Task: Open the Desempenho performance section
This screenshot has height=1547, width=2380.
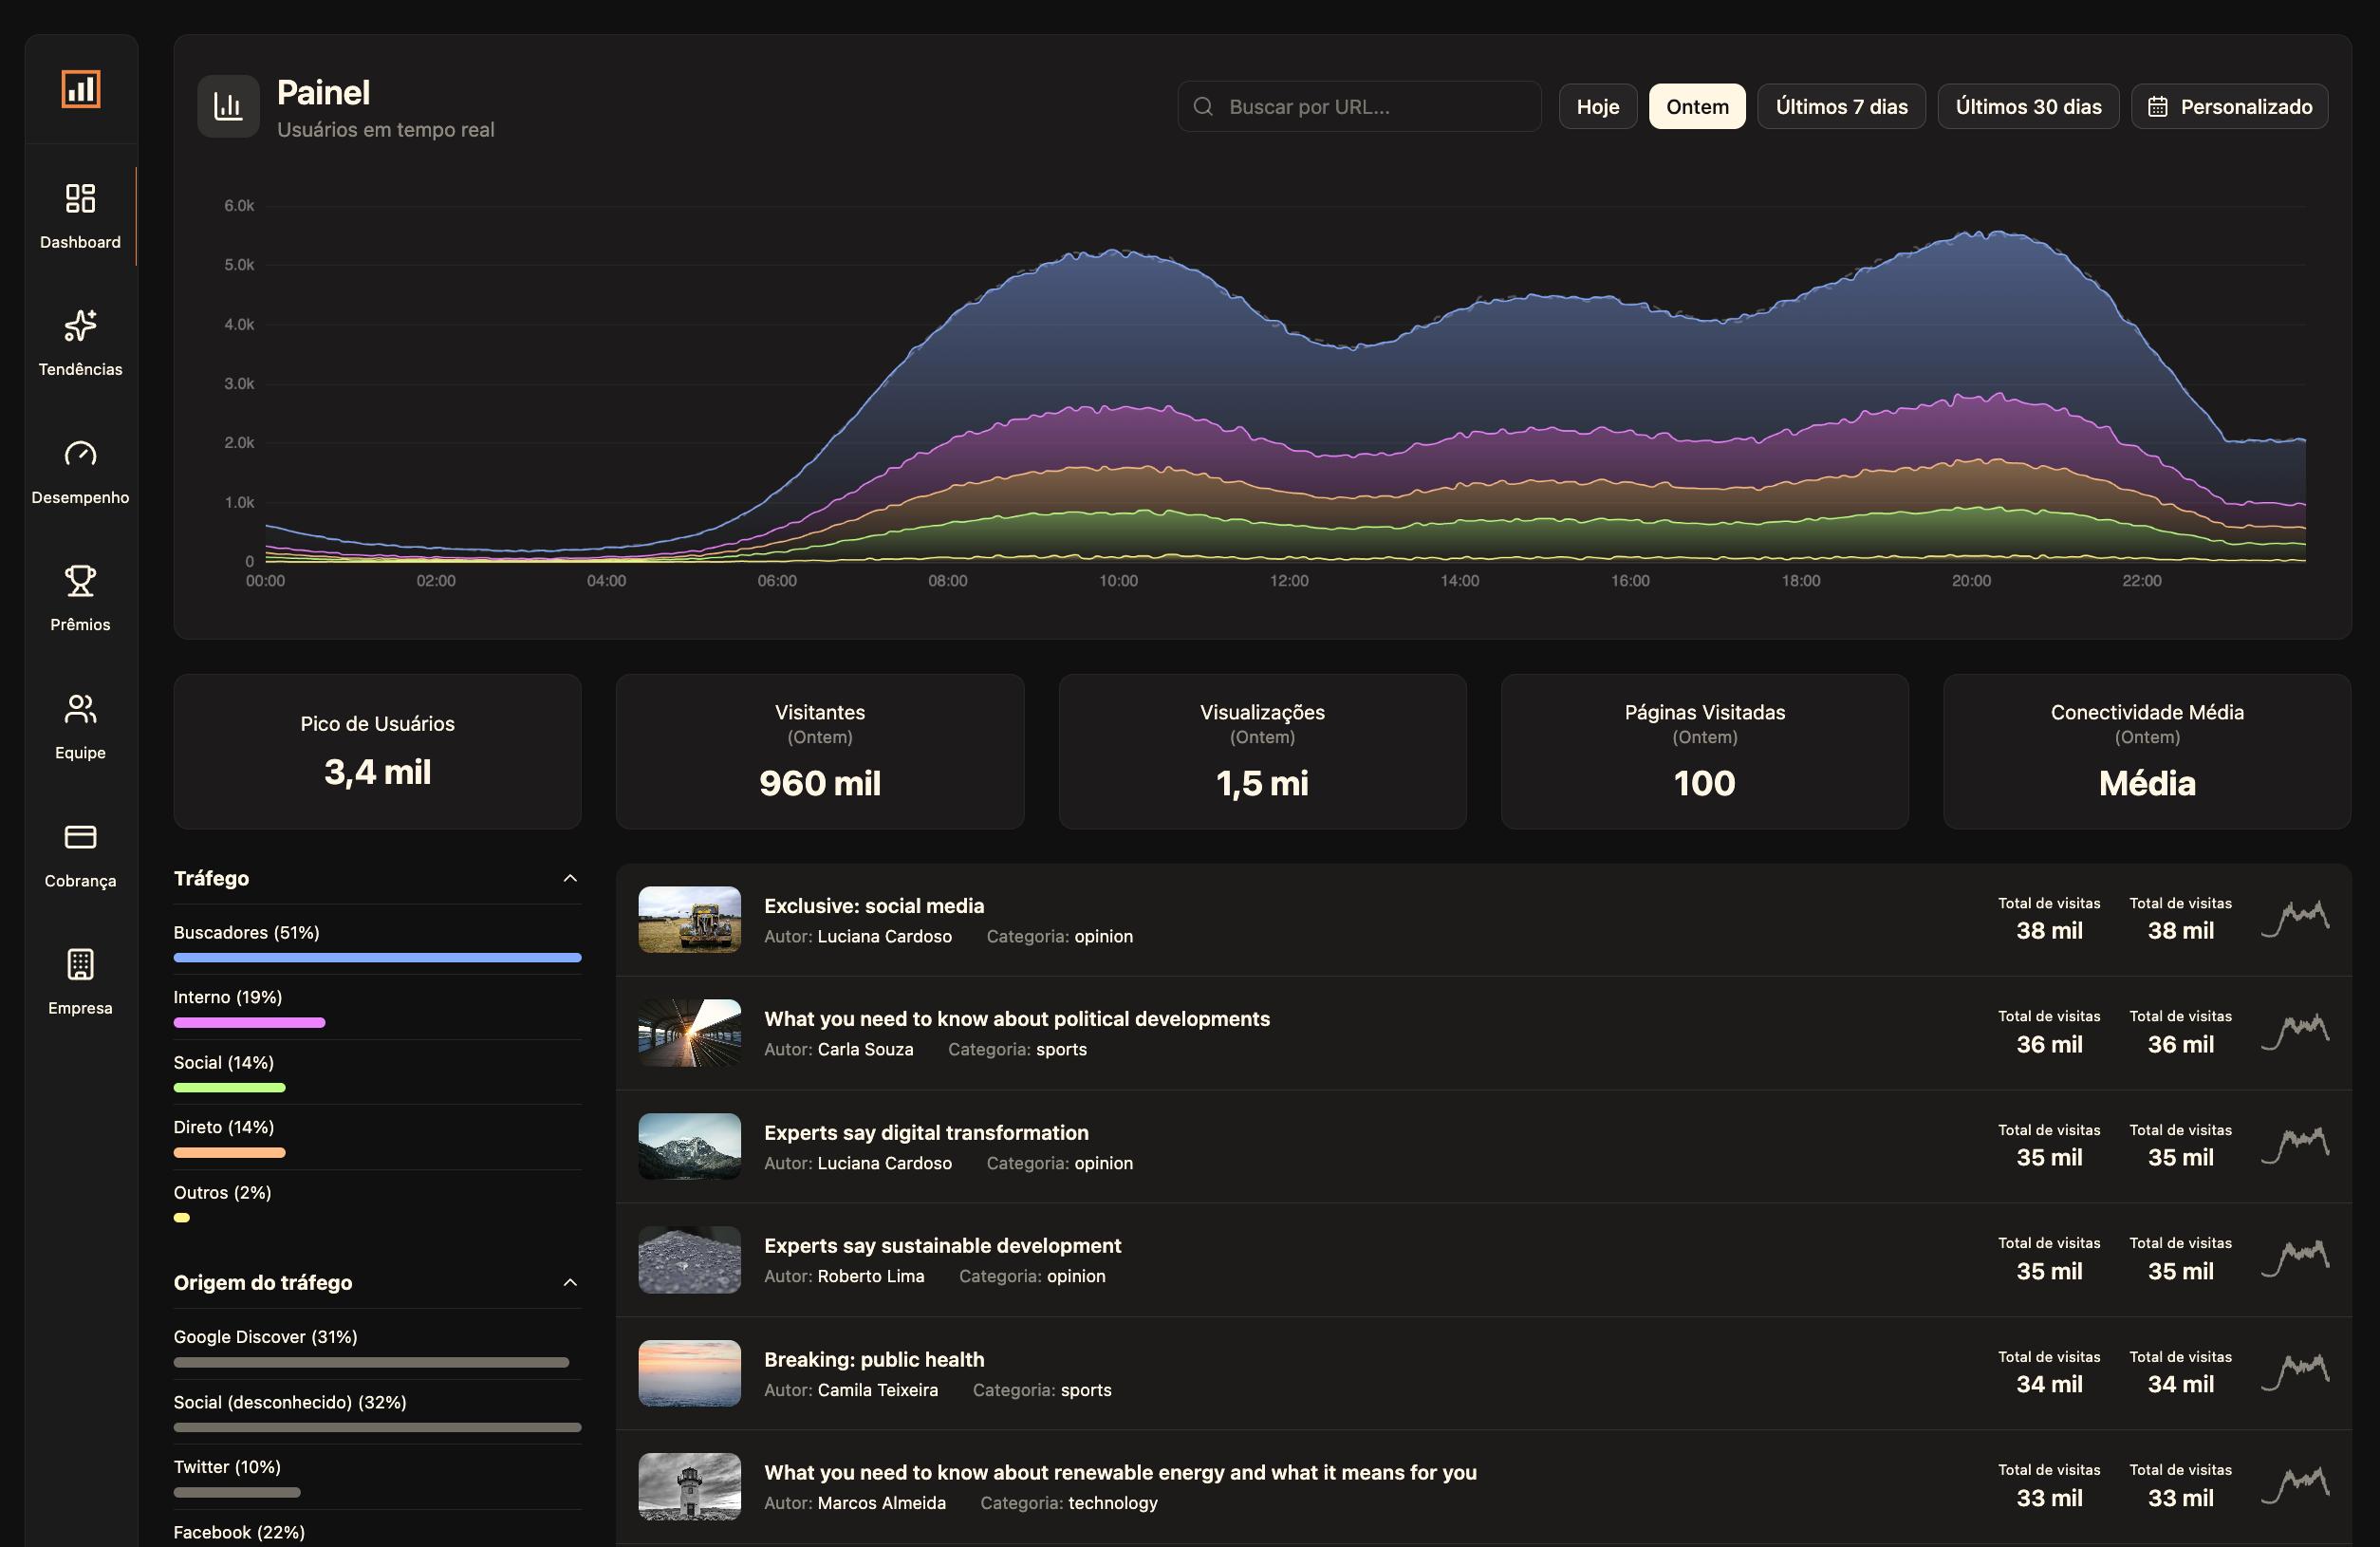Action: [80, 470]
